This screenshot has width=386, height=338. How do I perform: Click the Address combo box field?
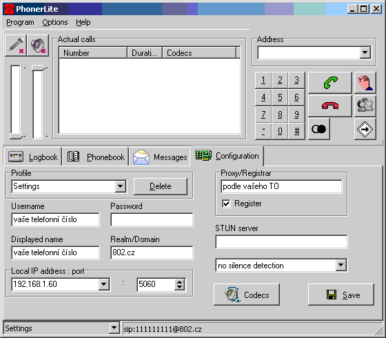309,52
